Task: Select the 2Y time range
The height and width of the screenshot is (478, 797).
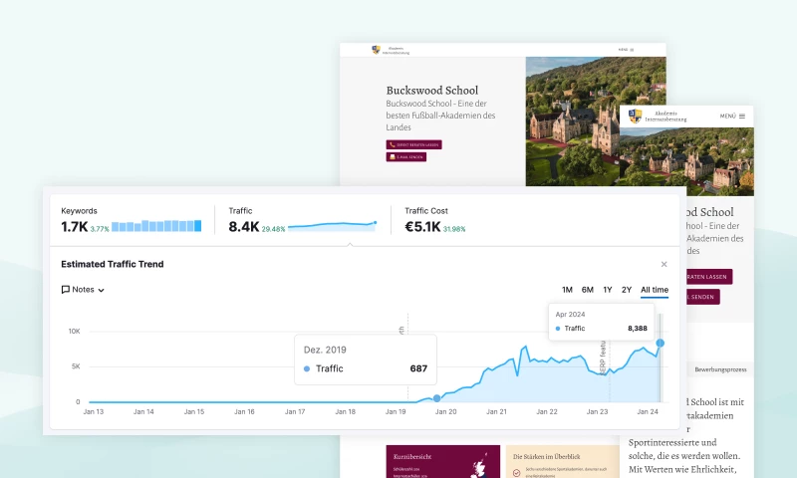Action: [x=627, y=290]
